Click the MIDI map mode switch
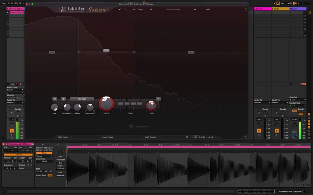Image resolution: width=313 pixels, height=195 pixels. click(x=290, y=3)
